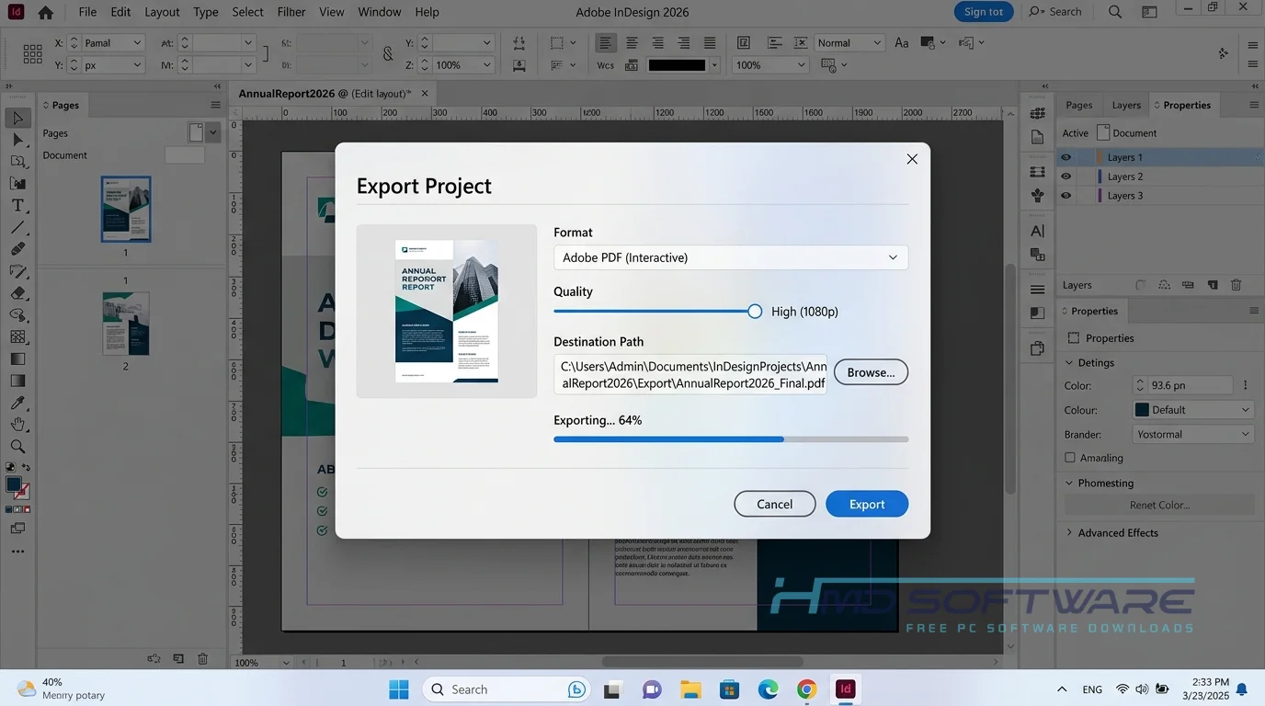Image resolution: width=1265 pixels, height=706 pixels.
Task: Click the delete page trash icon
Action: (203, 658)
